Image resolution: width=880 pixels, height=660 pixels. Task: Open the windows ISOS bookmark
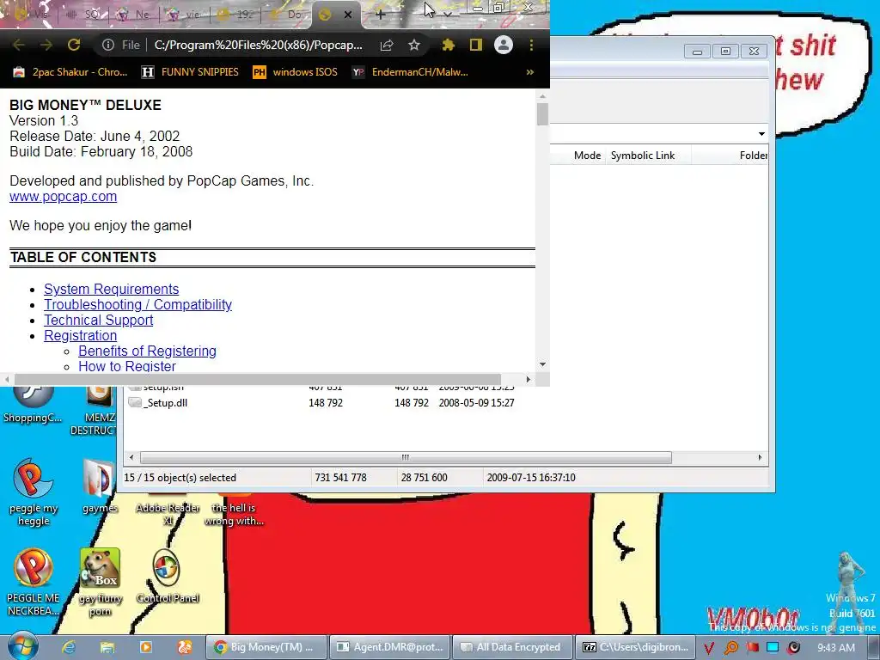point(296,72)
